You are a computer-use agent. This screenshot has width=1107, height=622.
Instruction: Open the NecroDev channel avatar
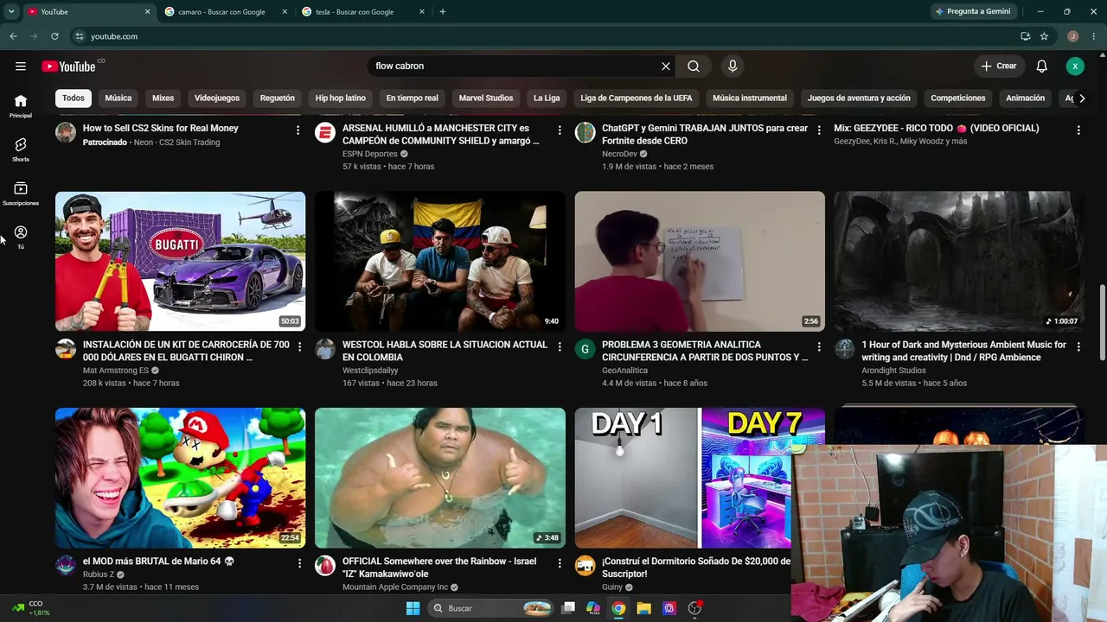coord(585,132)
